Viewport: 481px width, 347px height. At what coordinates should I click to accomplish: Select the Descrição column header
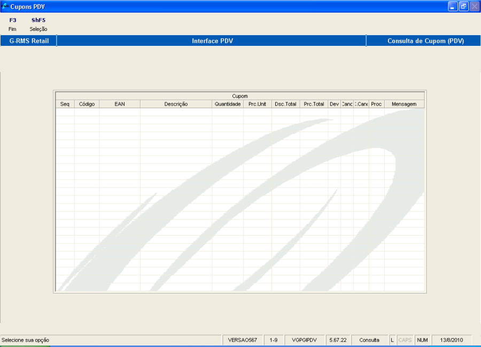point(176,104)
